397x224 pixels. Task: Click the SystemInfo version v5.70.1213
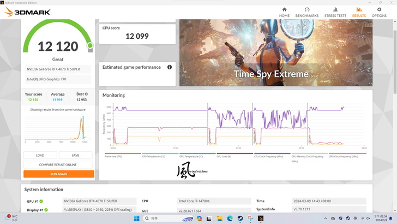pos(329,209)
